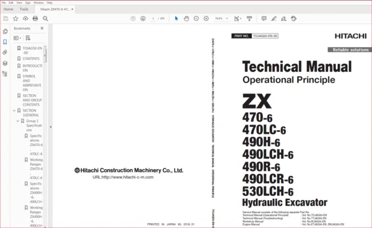Screen dimensions: 372x228
Task: Open SECTION AND GROUP CONTENTS bookmark
Action: coord(32,100)
